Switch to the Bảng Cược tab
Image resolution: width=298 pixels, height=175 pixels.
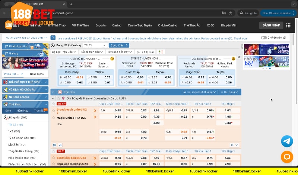(37, 74)
